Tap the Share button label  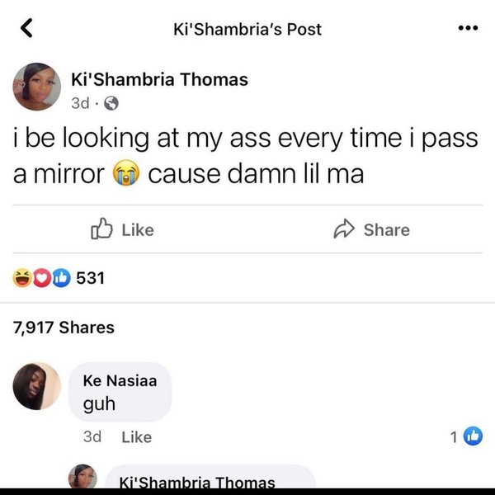387,230
